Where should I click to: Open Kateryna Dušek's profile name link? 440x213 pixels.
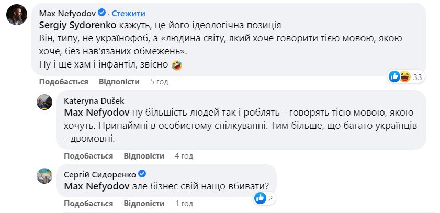point(94,101)
